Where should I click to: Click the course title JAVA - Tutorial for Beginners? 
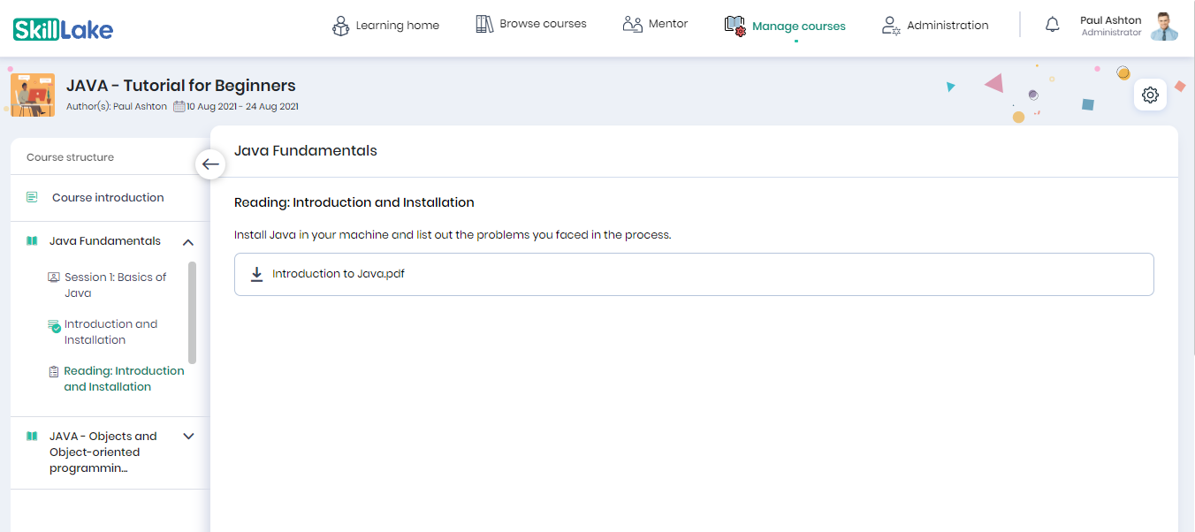click(x=181, y=86)
